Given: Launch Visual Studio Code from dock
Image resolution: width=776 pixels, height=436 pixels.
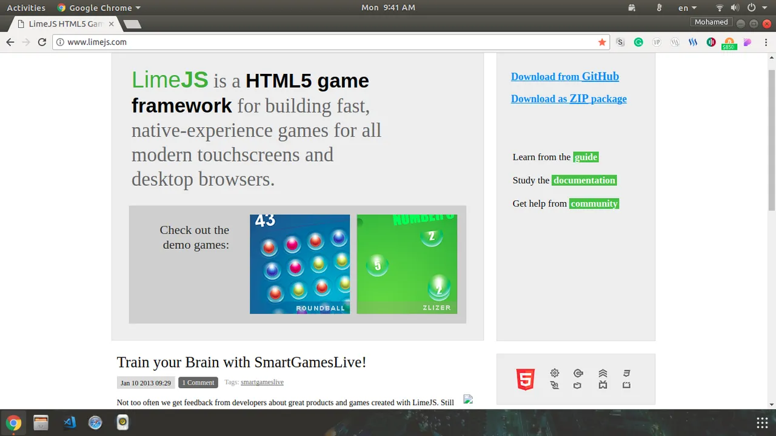Looking at the screenshot, I should 69,423.
